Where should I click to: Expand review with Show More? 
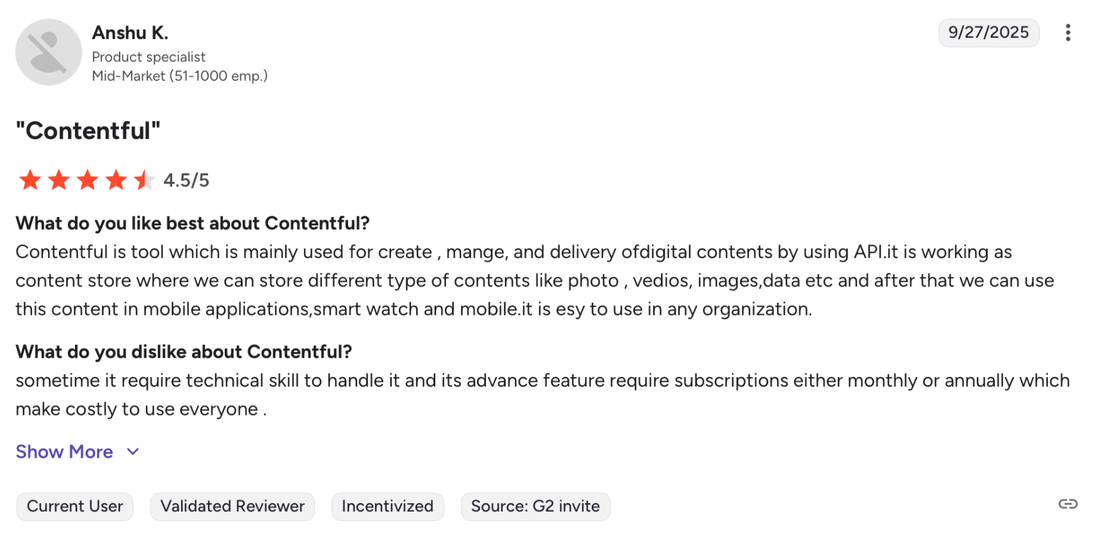pyautogui.click(x=65, y=452)
